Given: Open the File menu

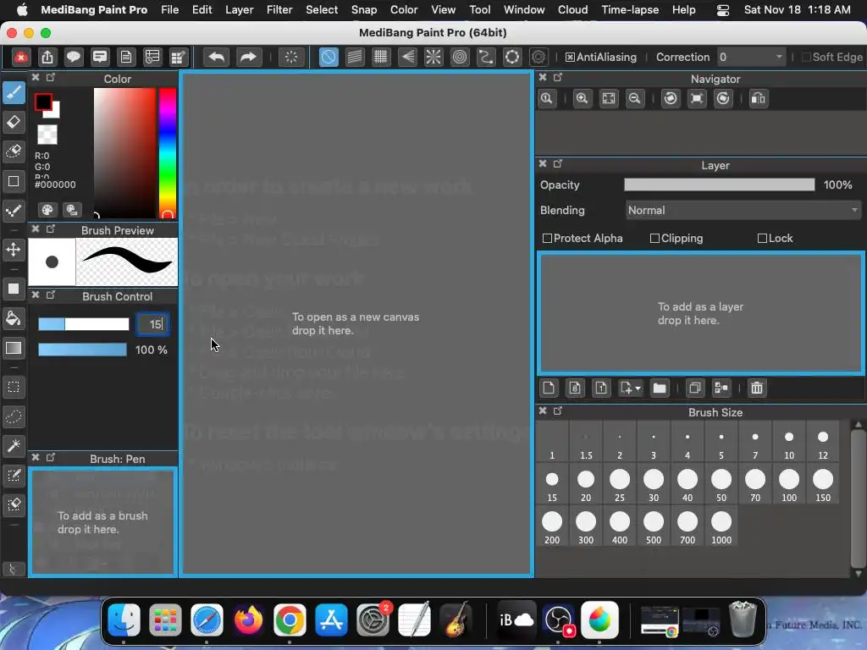Looking at the screenshot, I should (169, 9).
